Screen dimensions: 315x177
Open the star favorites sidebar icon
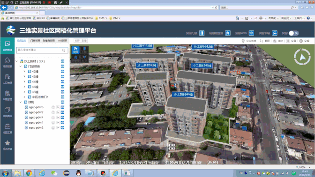pos(7,145)
